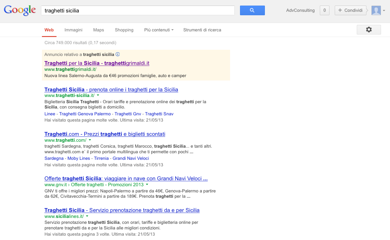The height and width of the screenshot is (240, 390).
Task: Click the Google logo
Action: click(20, 10)
